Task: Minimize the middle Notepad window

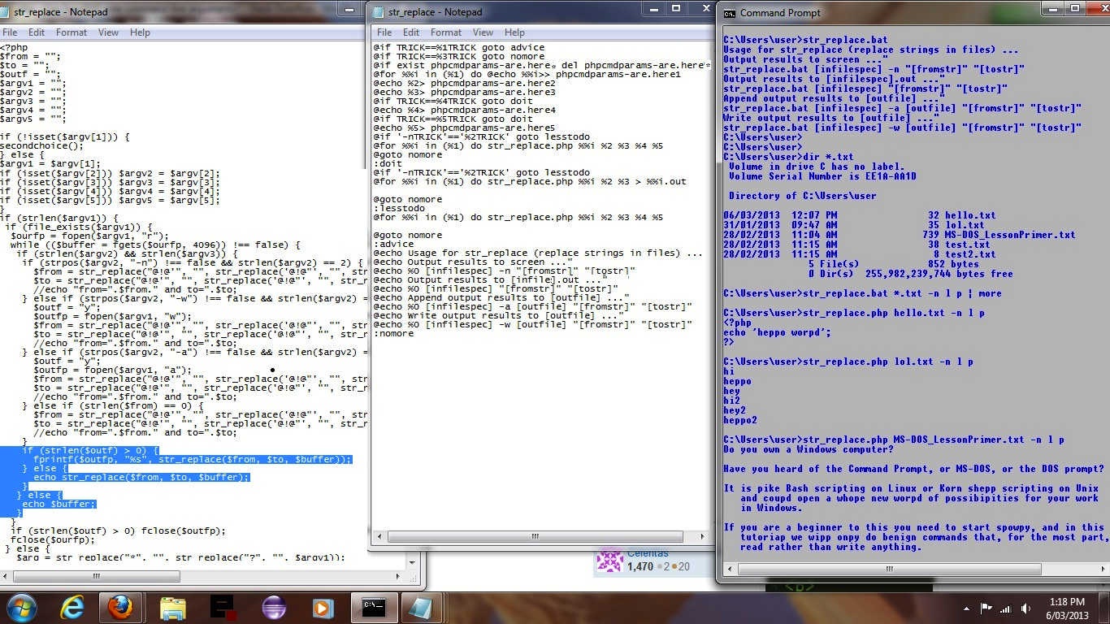Action: [x=655, y=9]
